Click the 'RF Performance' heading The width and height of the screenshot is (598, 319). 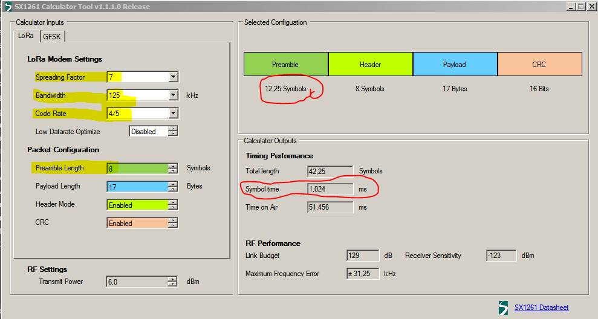pyautogui.click(x=273, y=243)
